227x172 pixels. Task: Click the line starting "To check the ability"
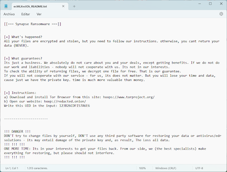[x=93, y=71]
